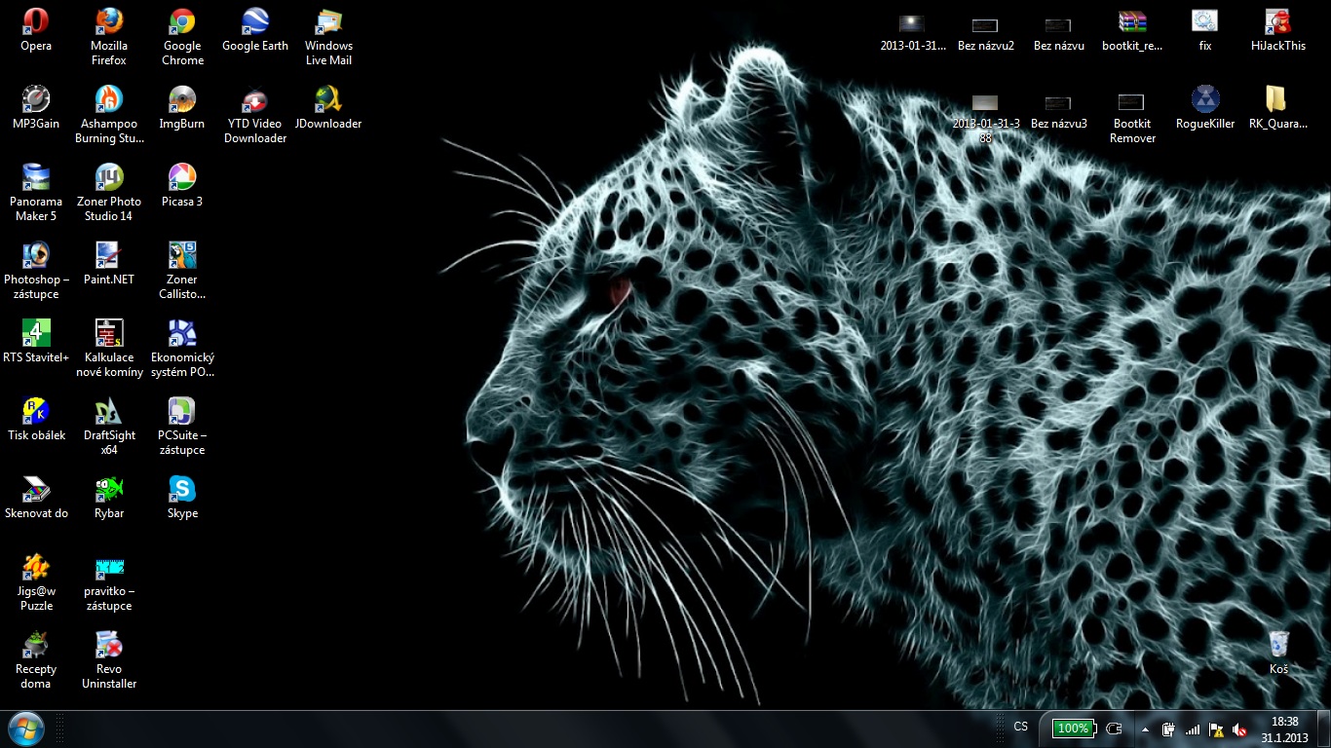Click the clock showing 18:38
Viewport: 1331px width, 748px height.
tap(1285, 729)
